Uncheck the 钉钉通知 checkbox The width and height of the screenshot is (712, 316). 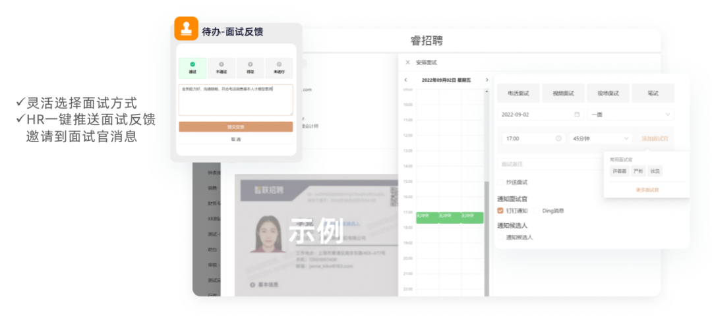tap(500, 211)
